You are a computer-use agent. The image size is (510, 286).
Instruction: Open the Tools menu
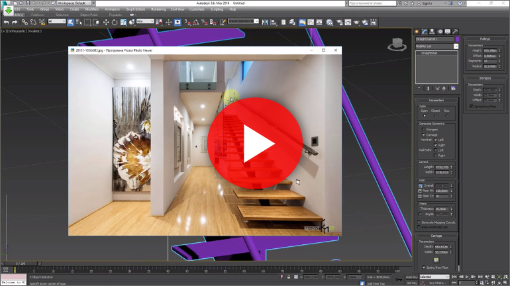pyautogui.click(x=30, y=9)
